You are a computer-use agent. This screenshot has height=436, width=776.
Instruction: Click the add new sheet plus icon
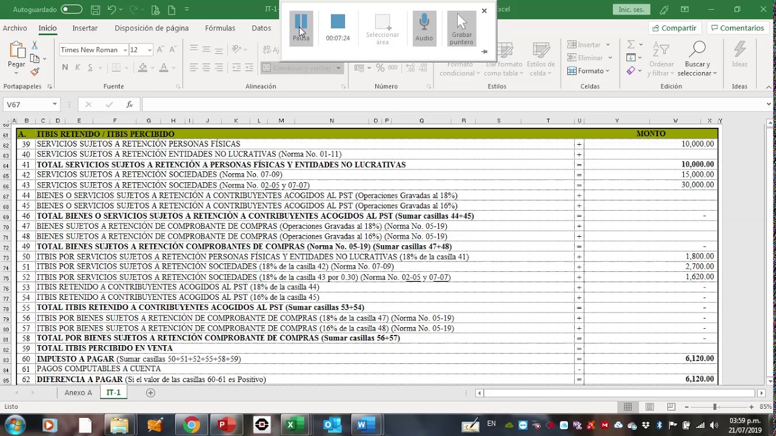tap(150, 393)
